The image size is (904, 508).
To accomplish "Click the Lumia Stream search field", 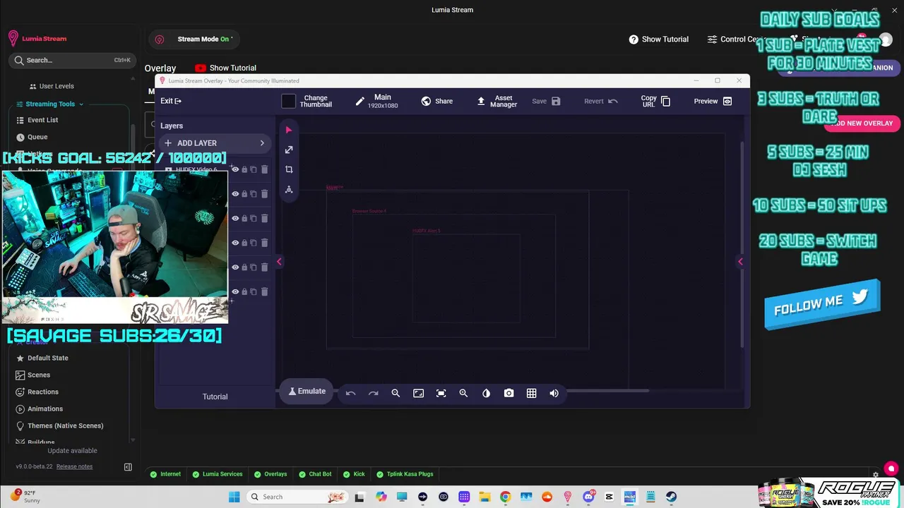I will pos(71,60).
